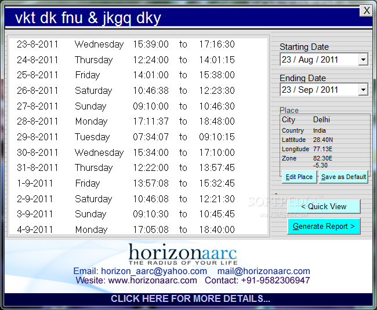The width and height of the screenshot is (377, 310).
Task: Click start time 10:46:08
Action: (151, 199)
